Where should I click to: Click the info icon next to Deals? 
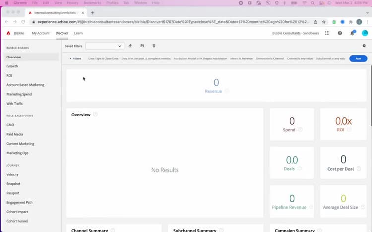pos(300,169)
